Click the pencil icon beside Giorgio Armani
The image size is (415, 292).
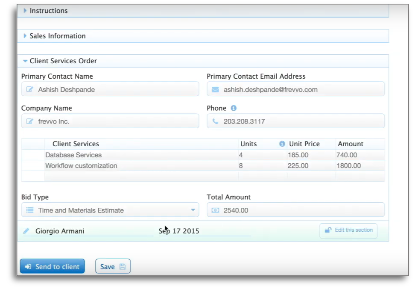[26, 231]
